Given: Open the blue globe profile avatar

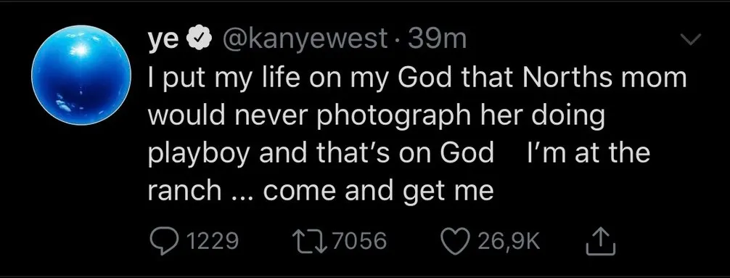Looking at the screenshot, I should [81, 75].
